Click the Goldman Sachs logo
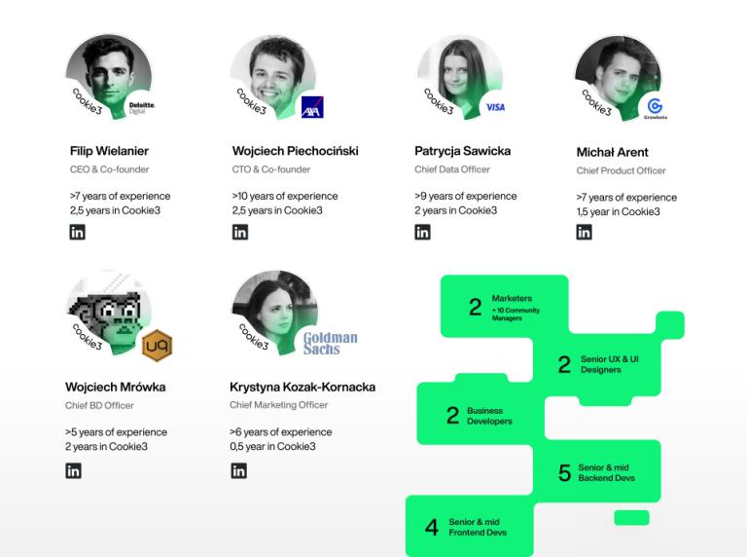 329,343
